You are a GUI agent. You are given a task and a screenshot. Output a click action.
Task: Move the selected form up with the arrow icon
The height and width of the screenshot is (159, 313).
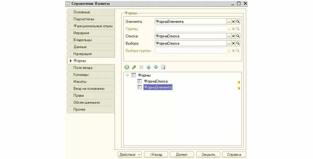coord(149,67)
